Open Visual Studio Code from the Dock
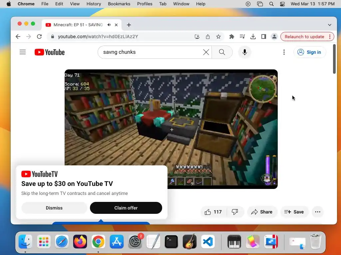341x255 pixels. tap(208, 241)
